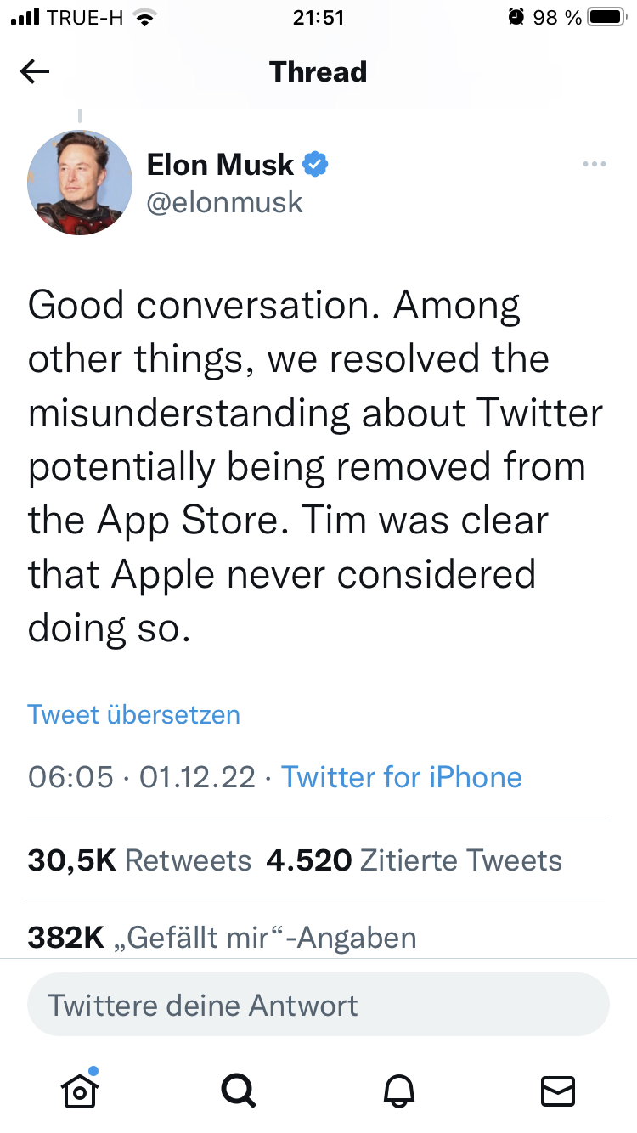The width and height of the screenshot is (637, 1133).
Task: Show the 382K "Gefällt mir"-Angaben list
Action: (222, 937)
